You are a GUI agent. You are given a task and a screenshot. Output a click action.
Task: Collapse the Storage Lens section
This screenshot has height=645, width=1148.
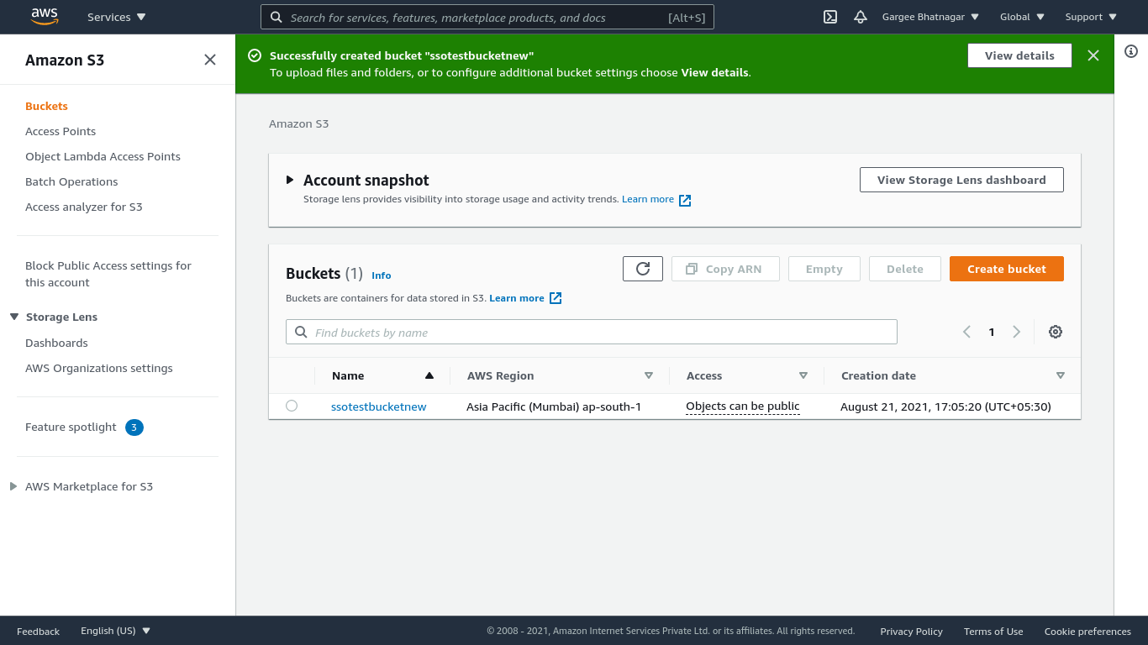14,317
